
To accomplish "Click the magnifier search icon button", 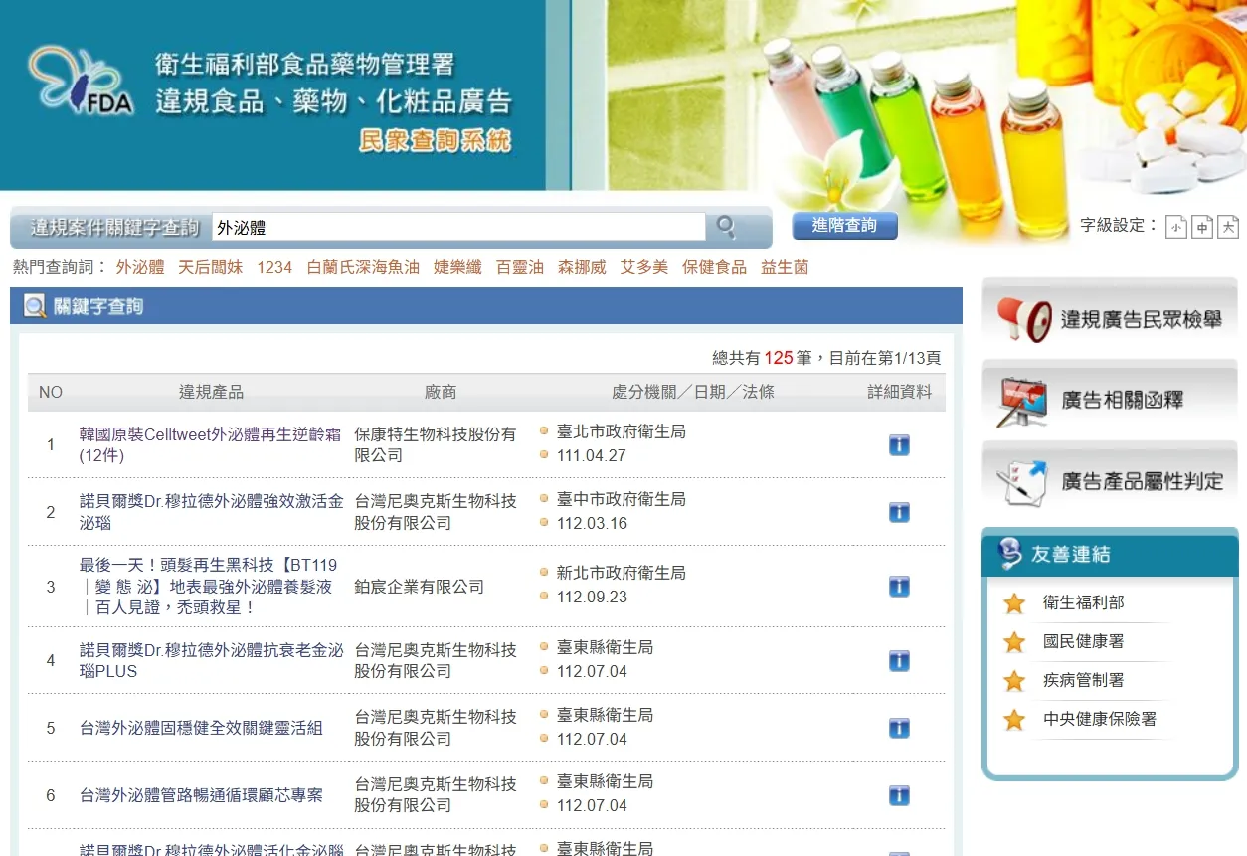I will 726,228.
